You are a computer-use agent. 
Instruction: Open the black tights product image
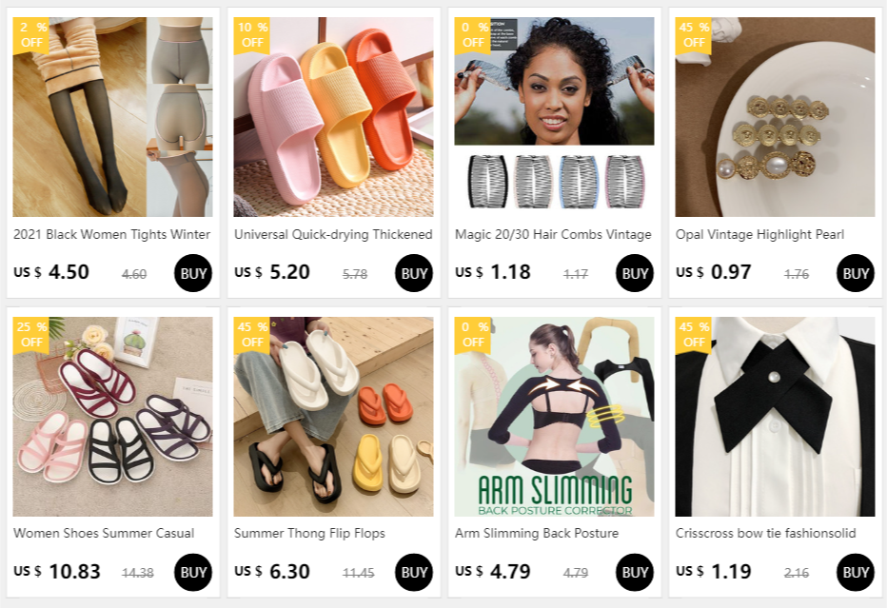[112, 116]
